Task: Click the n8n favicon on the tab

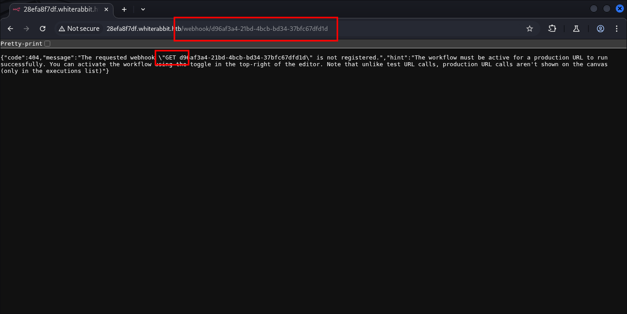Action: pos(17,9)
